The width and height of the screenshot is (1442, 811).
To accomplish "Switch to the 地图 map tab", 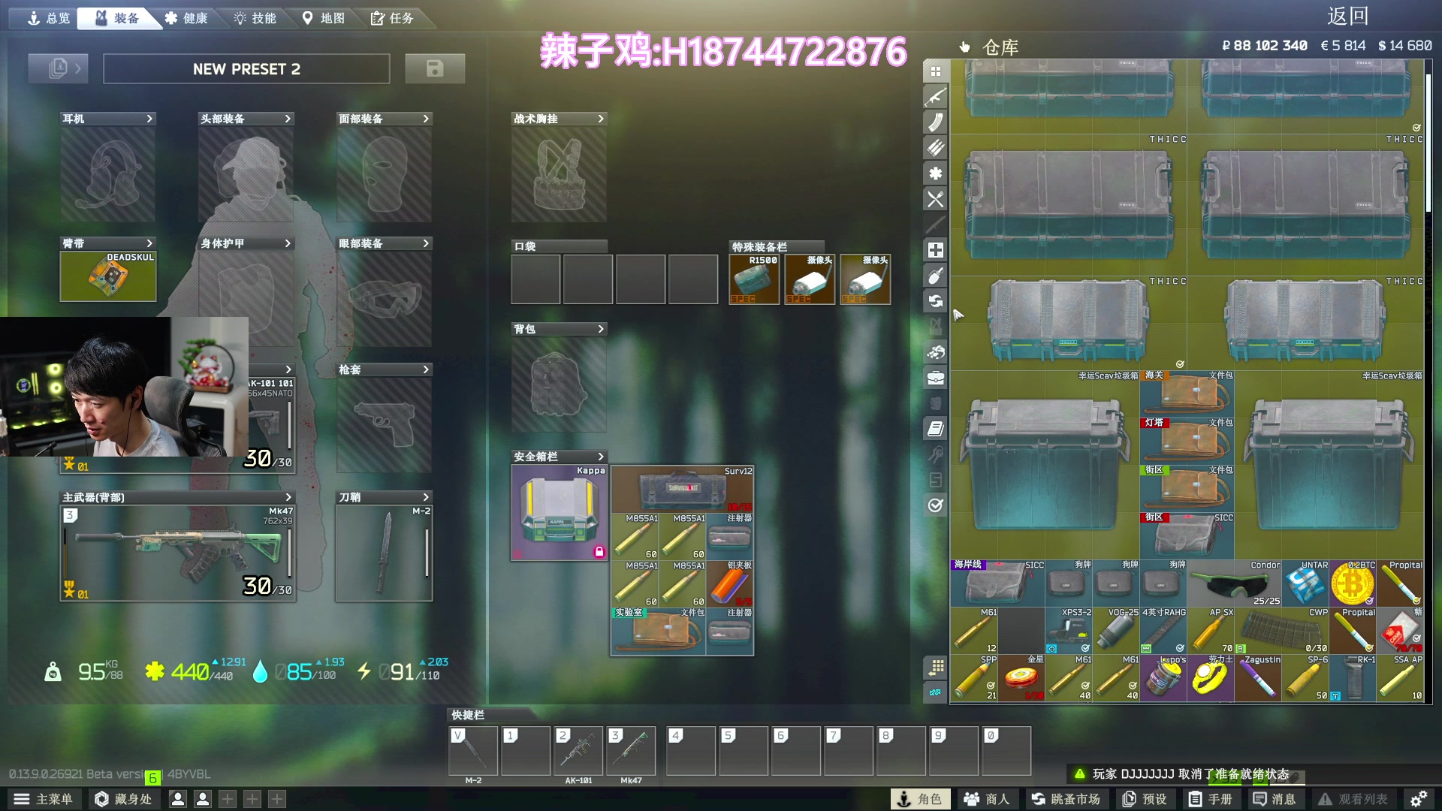I will 324,18.
